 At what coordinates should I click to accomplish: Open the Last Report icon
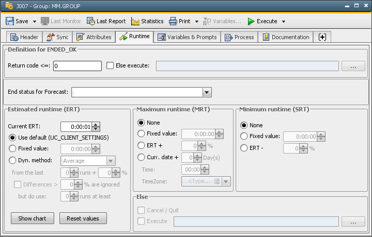[x=91, y=21]
